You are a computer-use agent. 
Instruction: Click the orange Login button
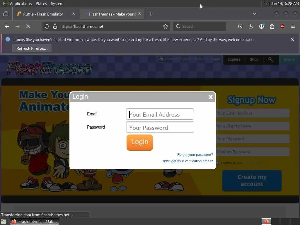tap(140, 143)
